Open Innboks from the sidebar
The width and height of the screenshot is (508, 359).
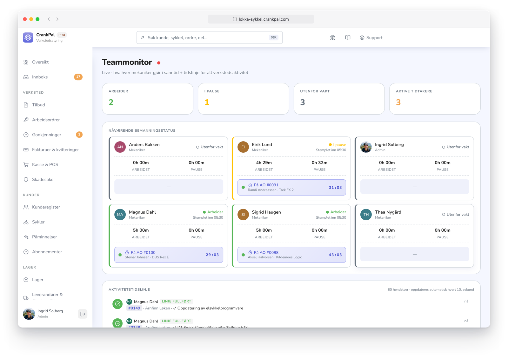point(40,77)
